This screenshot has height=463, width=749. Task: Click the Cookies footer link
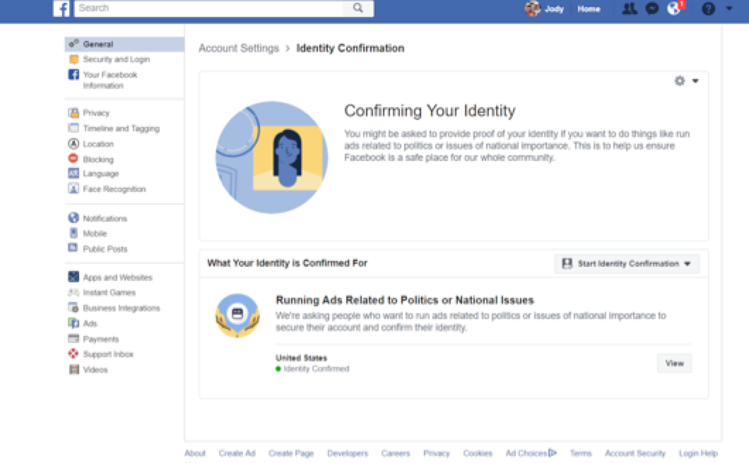click(478, 453)
